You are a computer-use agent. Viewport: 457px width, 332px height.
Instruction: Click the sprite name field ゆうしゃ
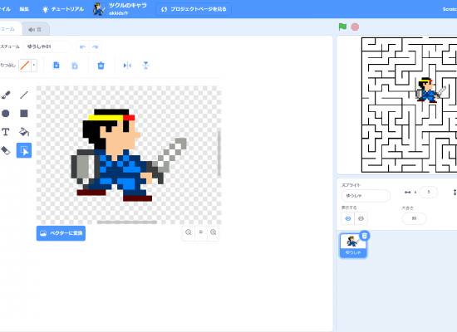point(366,196)
